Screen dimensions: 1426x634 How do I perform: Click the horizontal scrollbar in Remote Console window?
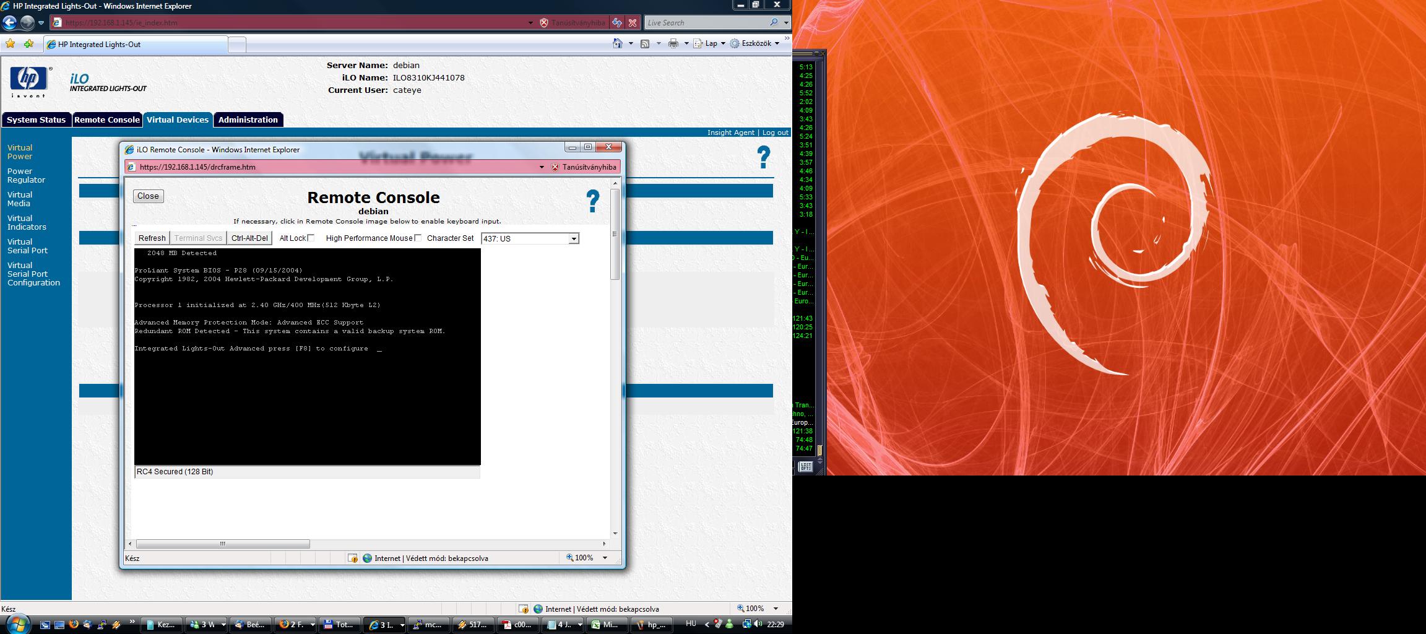point(223,544)
